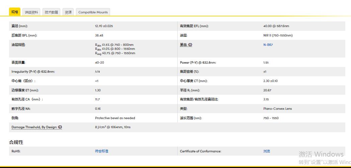
Task: Click the 符合标准 RoHS link
Action: coord(102,151)
